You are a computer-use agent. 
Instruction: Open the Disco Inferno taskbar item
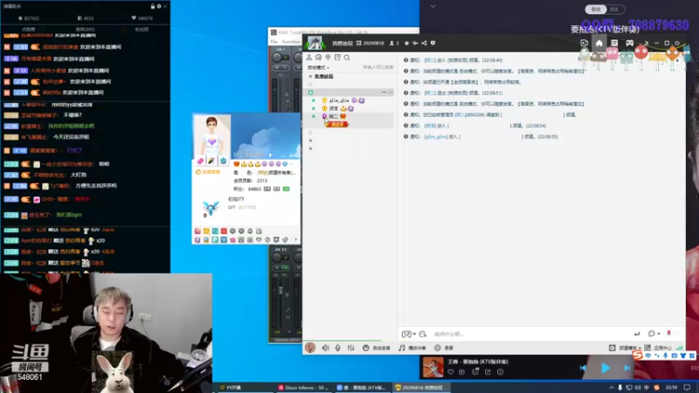coord(303,388)
